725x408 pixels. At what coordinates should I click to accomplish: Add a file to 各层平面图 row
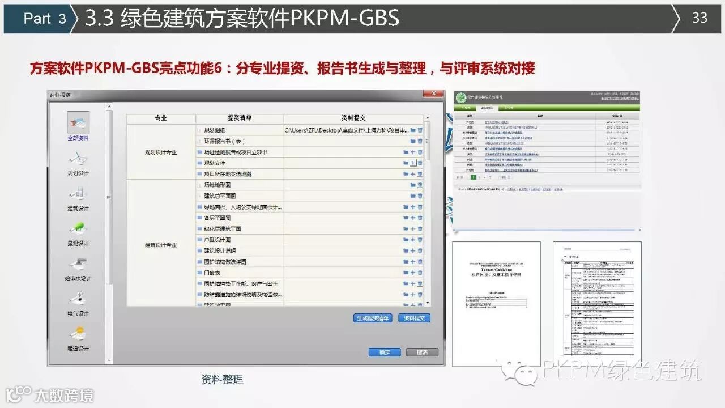[413, 218]
